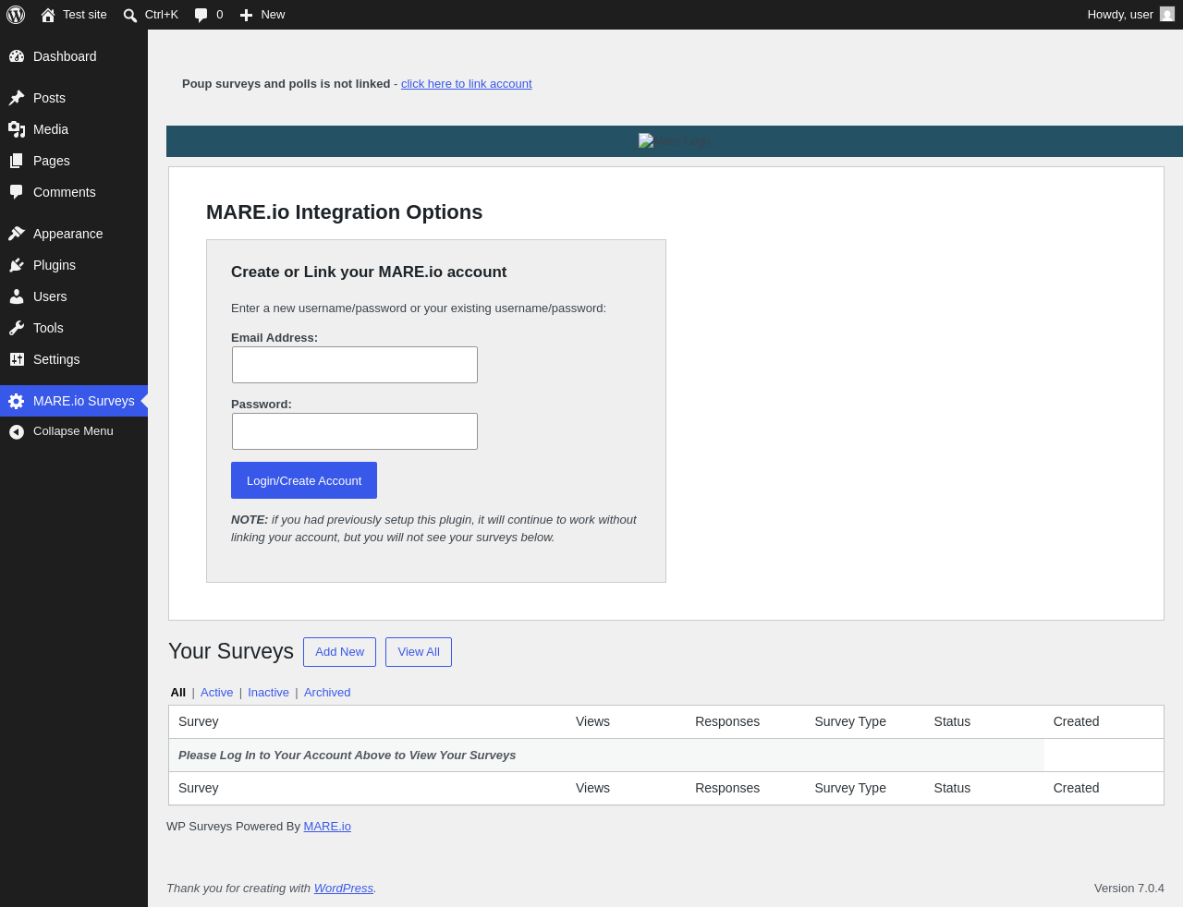This screenshot has width=1183, height=907.
Task: Click the comment count 0 in admin bar
Action: (219, 15)
